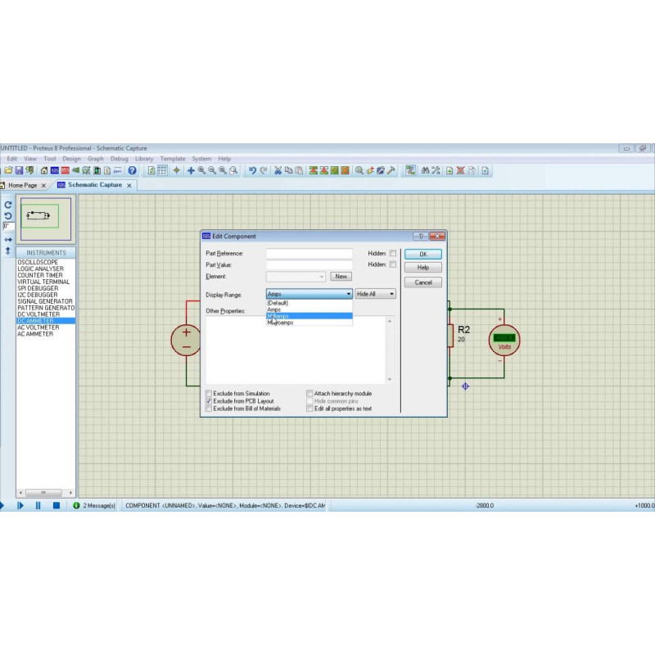Click the Save project toolbar icon
The image size is (655, 655).
click(x=19, y=170)
